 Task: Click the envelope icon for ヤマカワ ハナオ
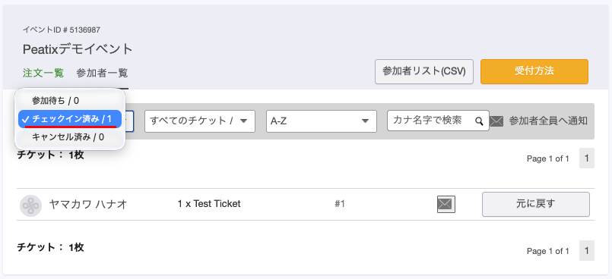(x=446, y=204)
